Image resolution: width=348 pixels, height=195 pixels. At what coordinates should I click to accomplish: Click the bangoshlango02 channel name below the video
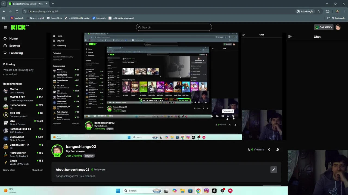[81, 147]
